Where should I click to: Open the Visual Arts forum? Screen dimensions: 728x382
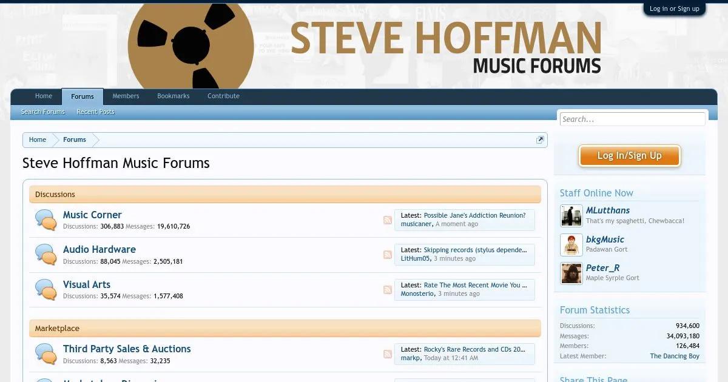pos(87,284)
